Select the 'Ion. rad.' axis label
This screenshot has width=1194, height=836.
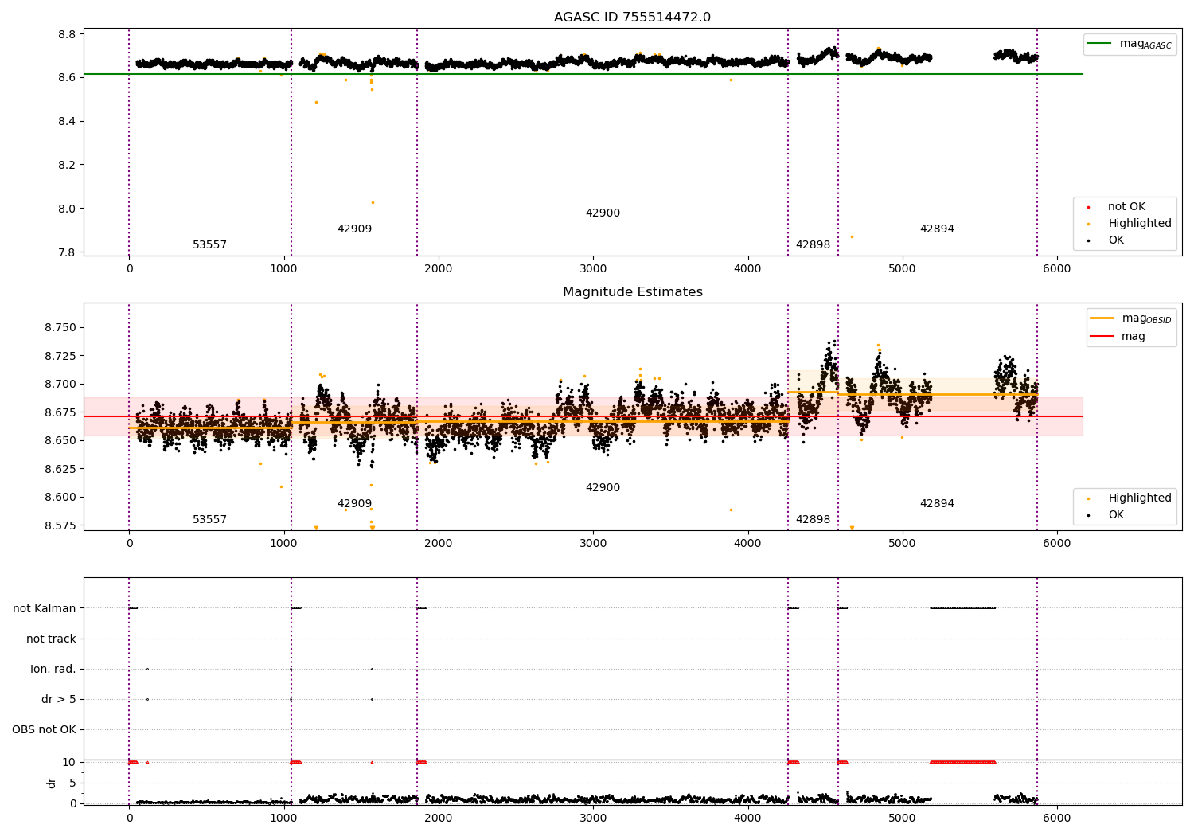tap(53, 670)
